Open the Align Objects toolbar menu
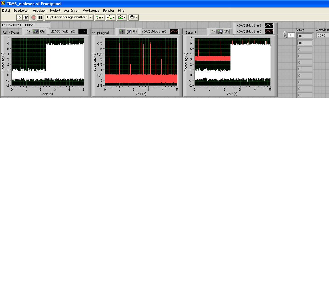Viewport: 329px width, 292px height. click(100, 18)
